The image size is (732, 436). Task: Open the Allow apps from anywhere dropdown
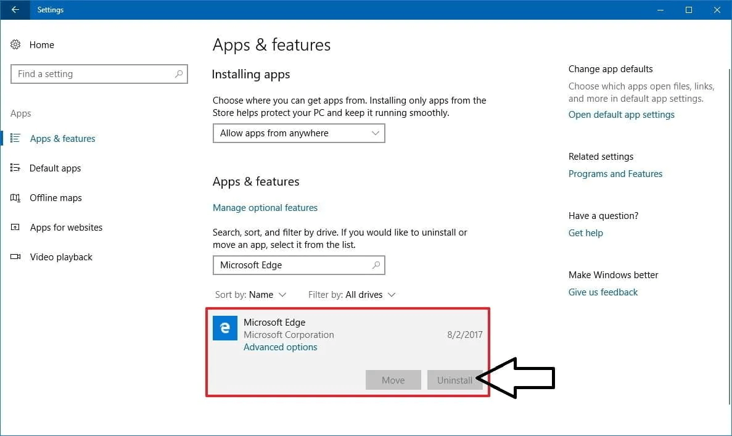click(x=298, y=133)
